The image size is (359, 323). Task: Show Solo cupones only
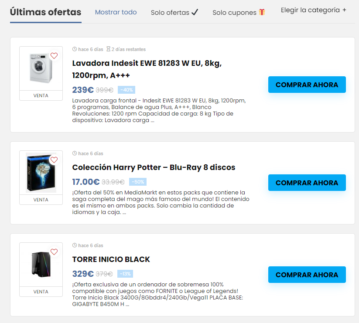coord(234,13)
